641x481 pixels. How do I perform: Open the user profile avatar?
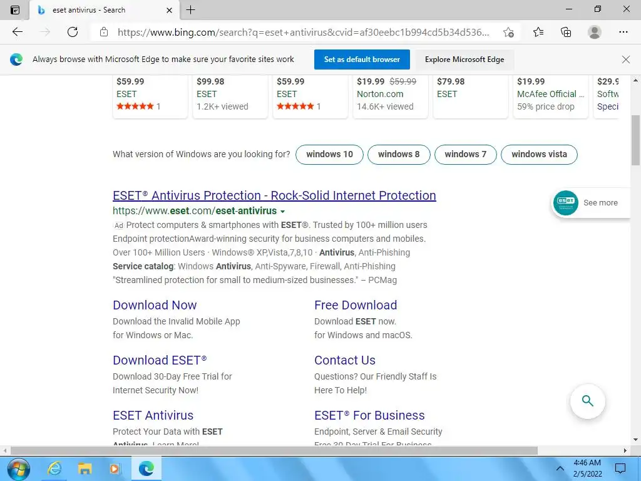tap(595, 32)
